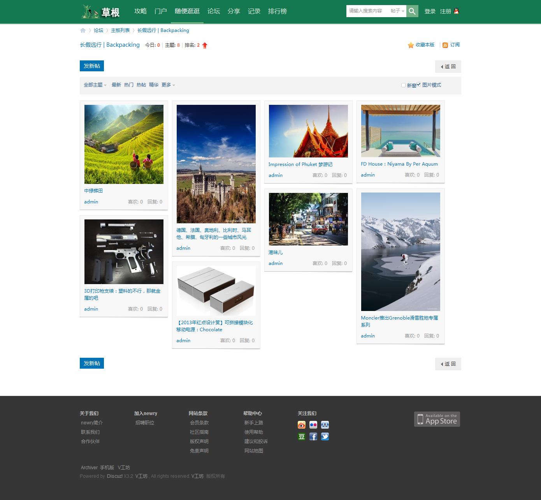Open the Twitter social icon

click(x=325, y=436)
